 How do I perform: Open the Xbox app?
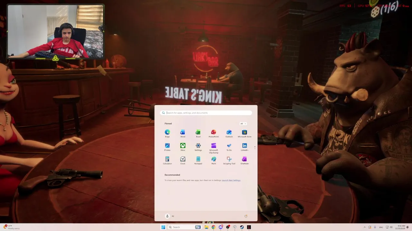pos(183,147)
